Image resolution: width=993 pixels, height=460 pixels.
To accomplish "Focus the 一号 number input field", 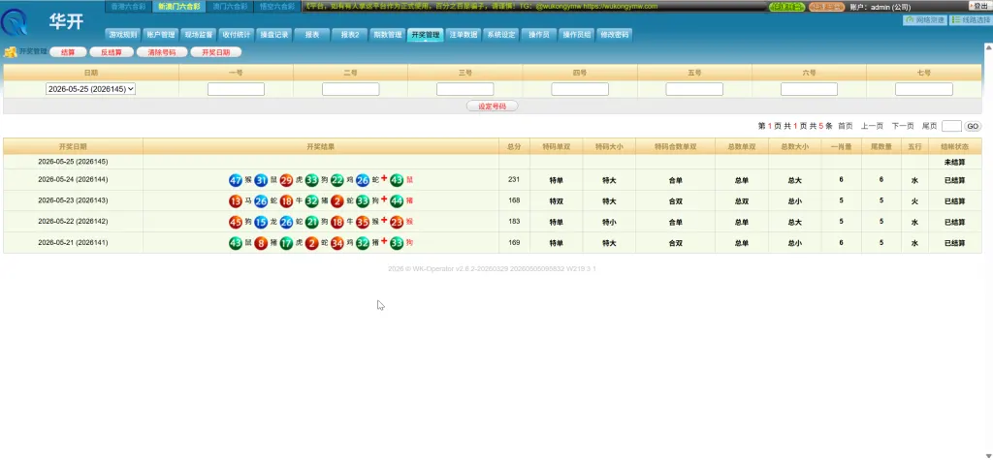I will pos(236,89).
